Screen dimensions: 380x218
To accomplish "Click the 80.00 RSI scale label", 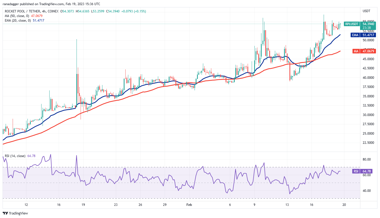I will click(x=367, y=159).
